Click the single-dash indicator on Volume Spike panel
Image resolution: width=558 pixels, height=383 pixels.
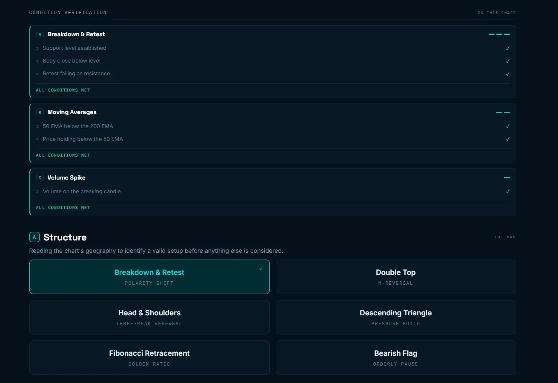(507, 177)
